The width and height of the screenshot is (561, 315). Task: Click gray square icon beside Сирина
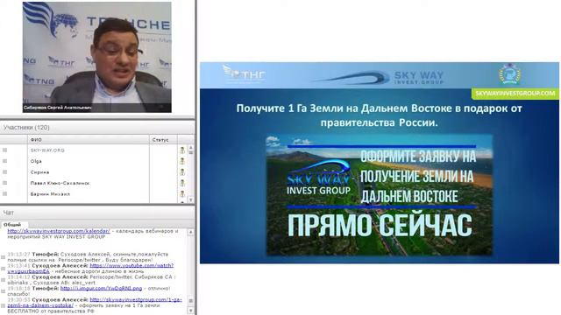coord(4,172)
